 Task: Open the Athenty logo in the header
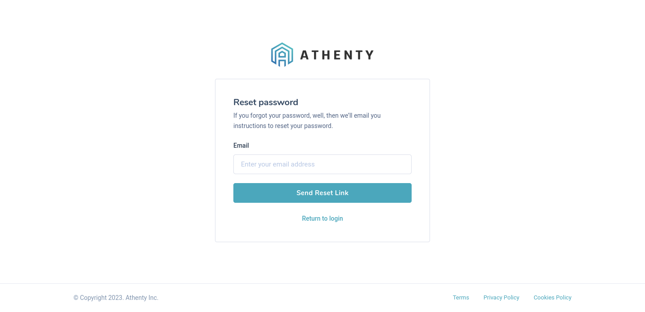coord(322,54)
